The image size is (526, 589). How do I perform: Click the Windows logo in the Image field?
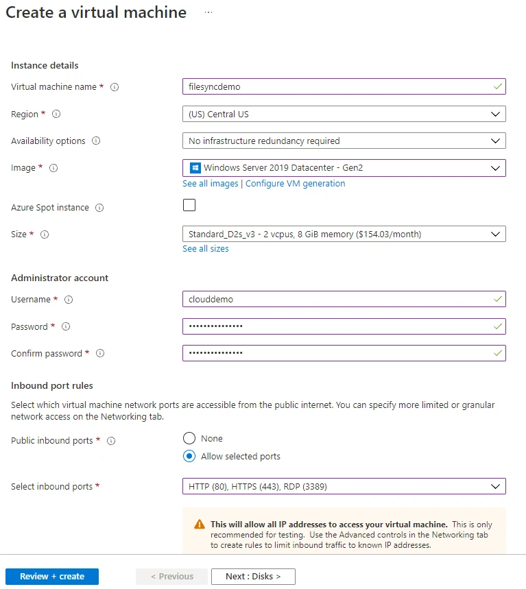coord(194,167)
